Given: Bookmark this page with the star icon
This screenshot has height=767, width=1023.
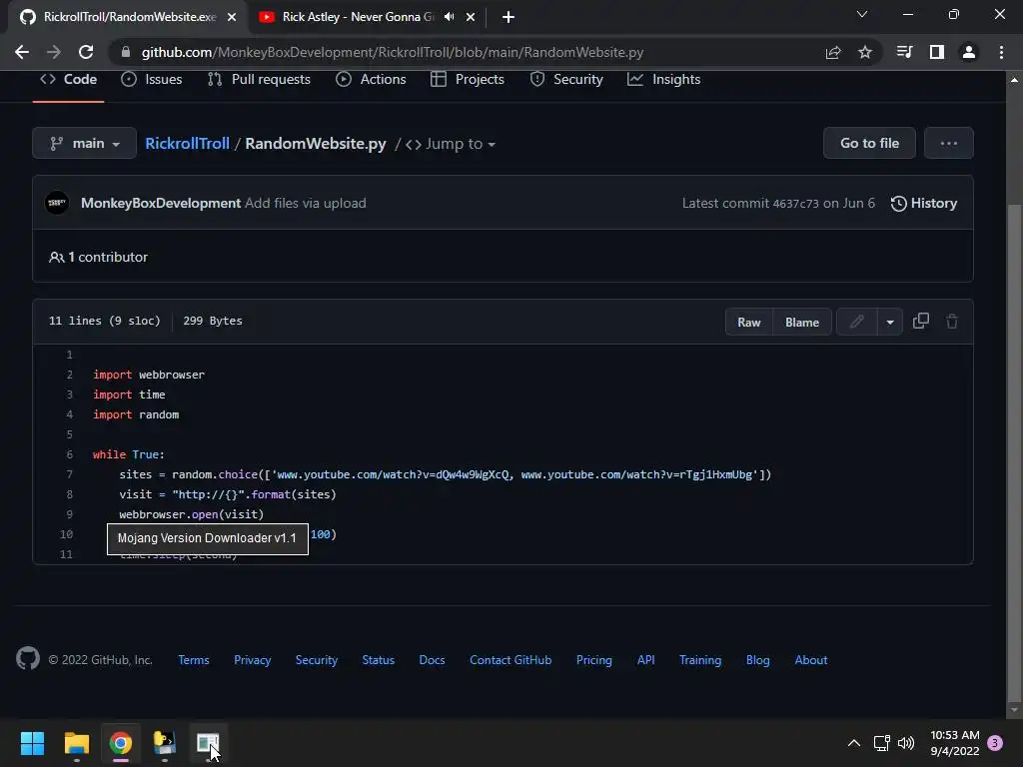Looking at the screenshot, I should pos(865,52).
